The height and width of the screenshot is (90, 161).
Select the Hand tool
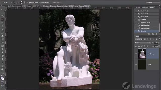[x=2, y=69]
